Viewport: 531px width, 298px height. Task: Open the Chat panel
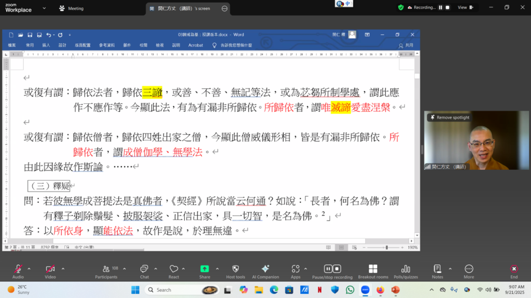tap(144, 269)
